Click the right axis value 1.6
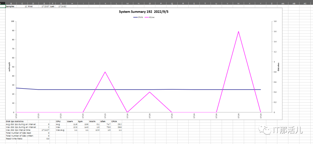This screenshot has width=313, height=144. [x=275, y=32]
